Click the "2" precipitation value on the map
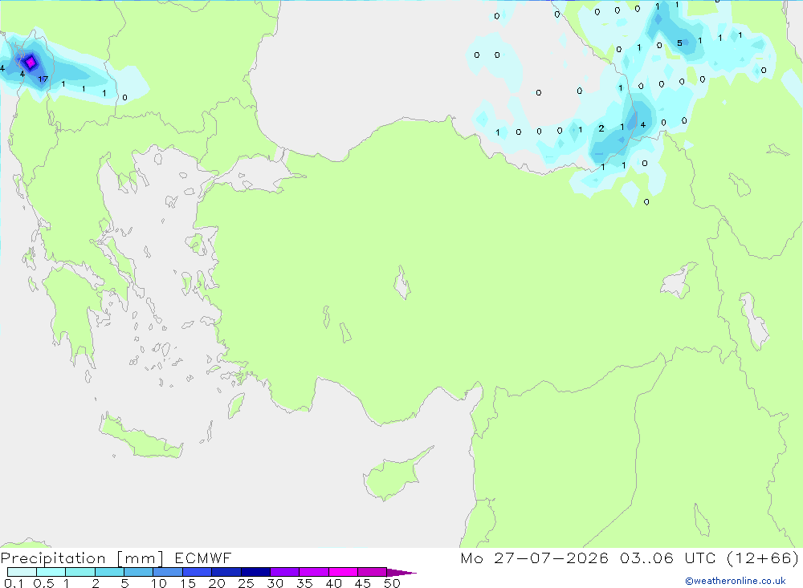Image resolution: width=803 pixels, height=588 pixels. [x=601, y=128]
